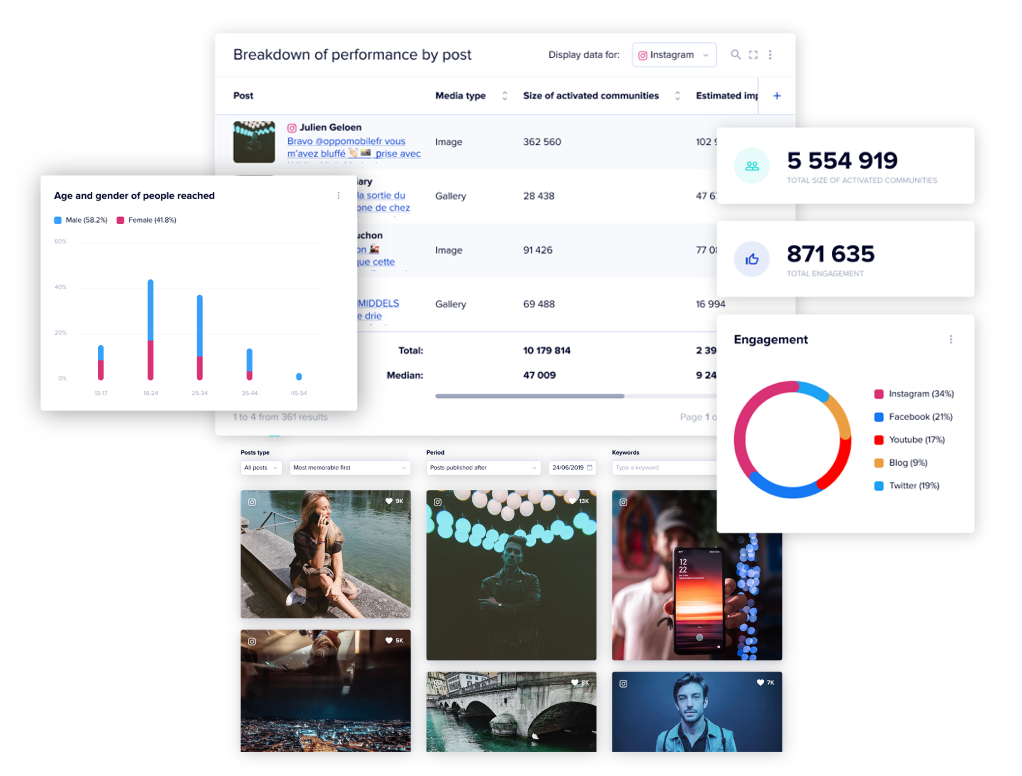
Task: Click the plus icon to add a column
Action: pos(777,96)
